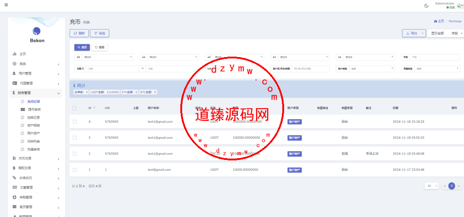Screen dimensions: 464x217
Task: Click the card icon beside 提币审核
Action: point(23,110)
